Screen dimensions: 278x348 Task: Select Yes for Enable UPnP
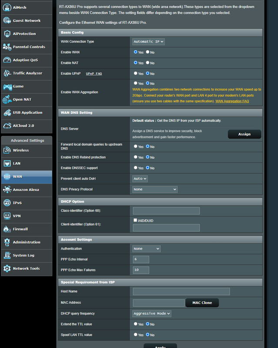click(135, 73)
